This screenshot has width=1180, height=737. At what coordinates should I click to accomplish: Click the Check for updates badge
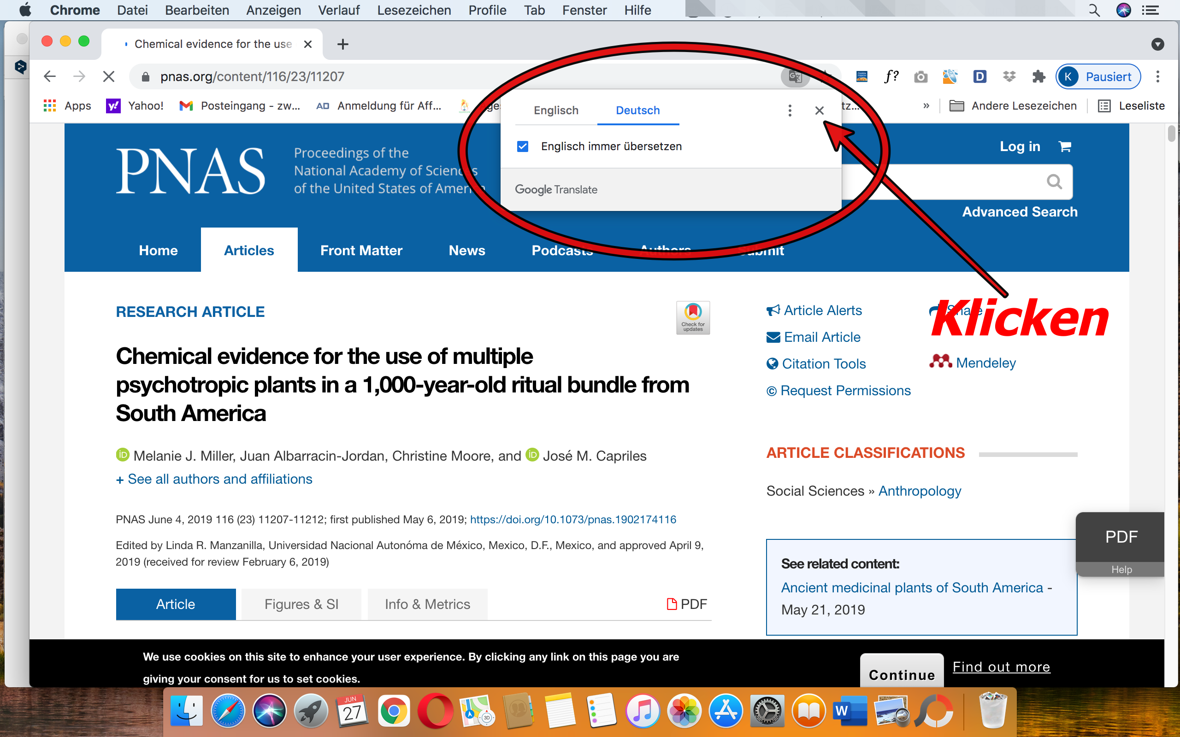click(x=692, y=317)
